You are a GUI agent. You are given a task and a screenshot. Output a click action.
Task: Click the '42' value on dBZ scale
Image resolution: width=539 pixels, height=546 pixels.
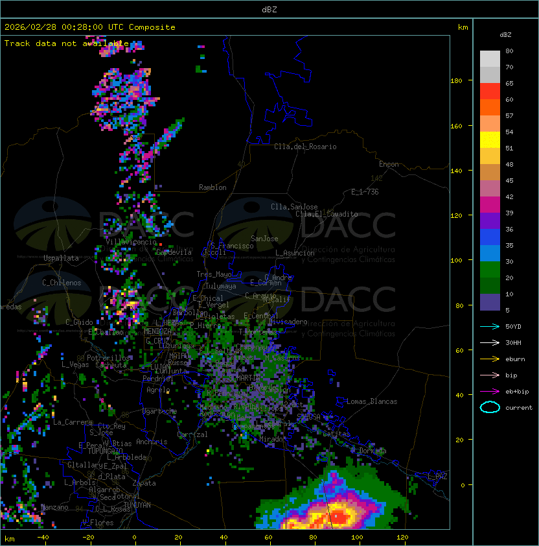click(509, 196)
